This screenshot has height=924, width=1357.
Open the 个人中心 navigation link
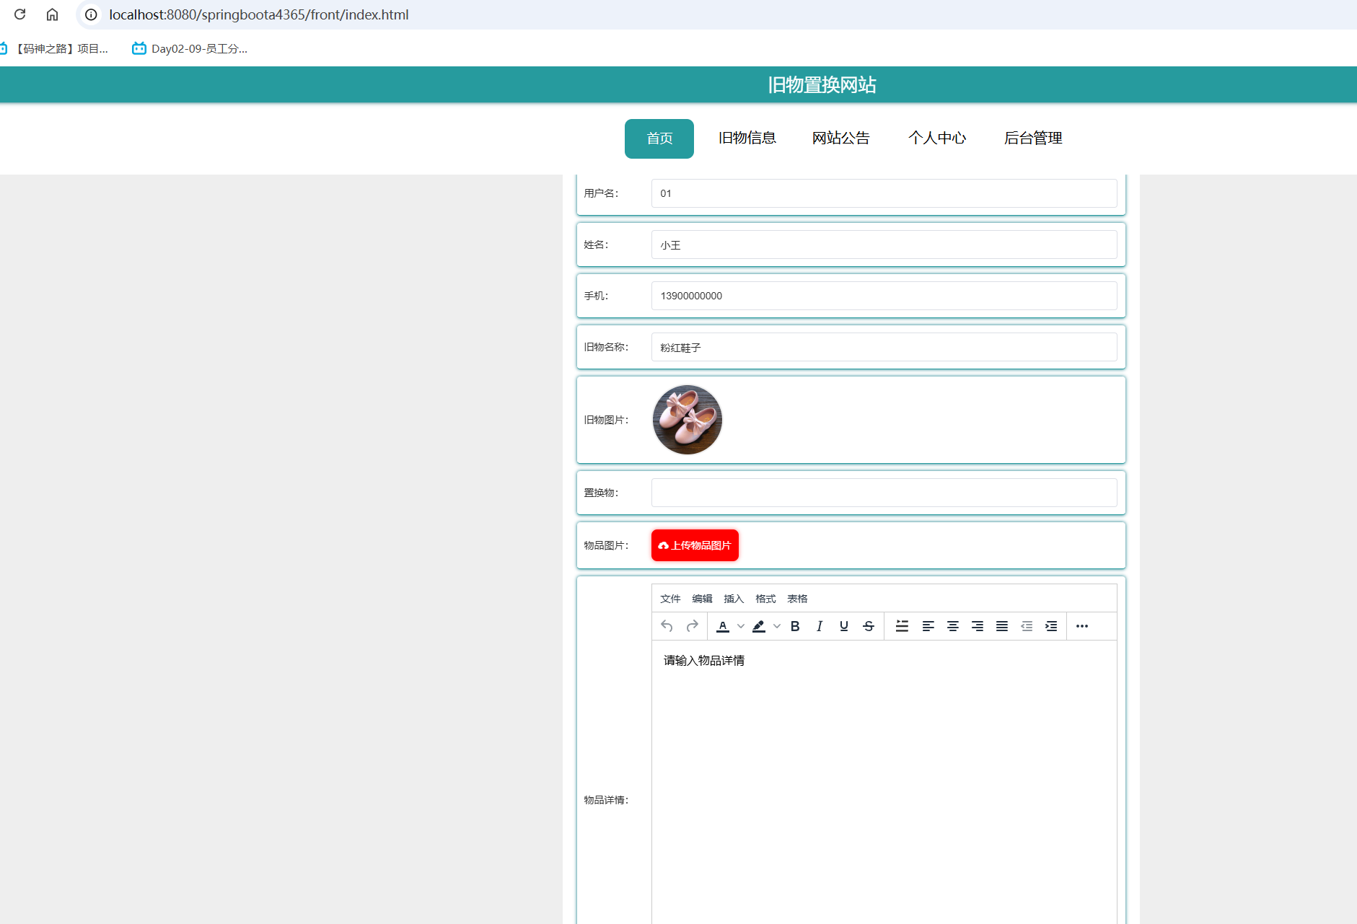click(936, 138)
